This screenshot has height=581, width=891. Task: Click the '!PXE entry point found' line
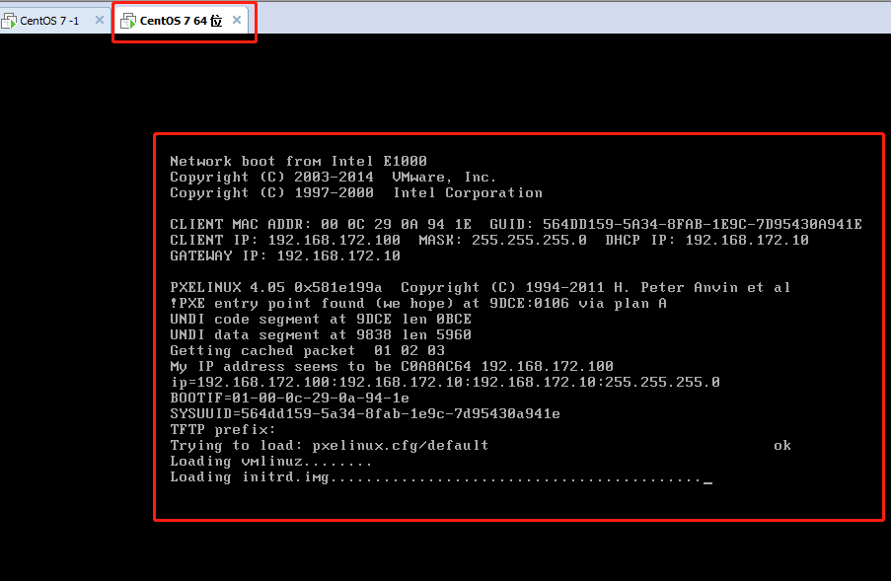pyautogui.click(x=418, y=303)
